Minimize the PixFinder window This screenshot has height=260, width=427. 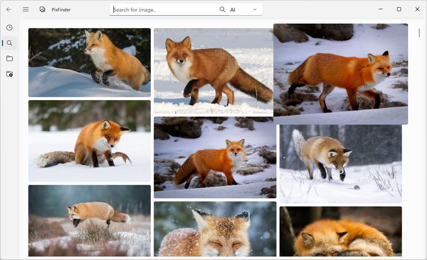coord(381,9)
